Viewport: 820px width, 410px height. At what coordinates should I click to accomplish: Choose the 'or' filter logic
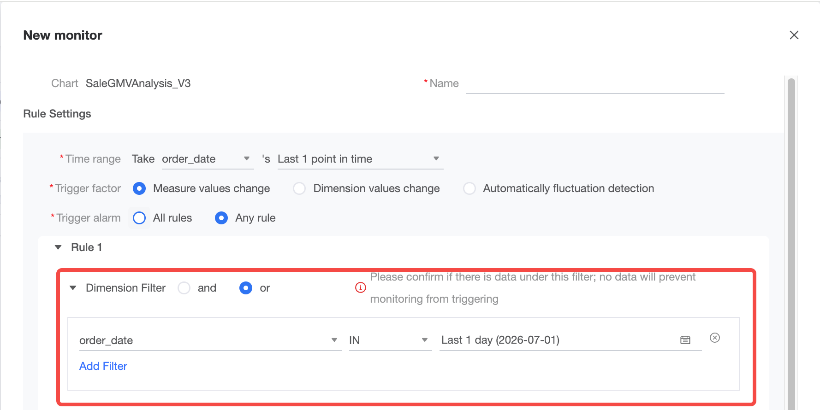[246, 288]
